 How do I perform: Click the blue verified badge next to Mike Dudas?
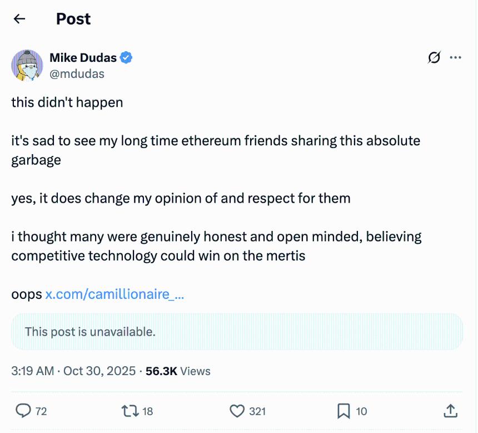(x=127, y=57)
